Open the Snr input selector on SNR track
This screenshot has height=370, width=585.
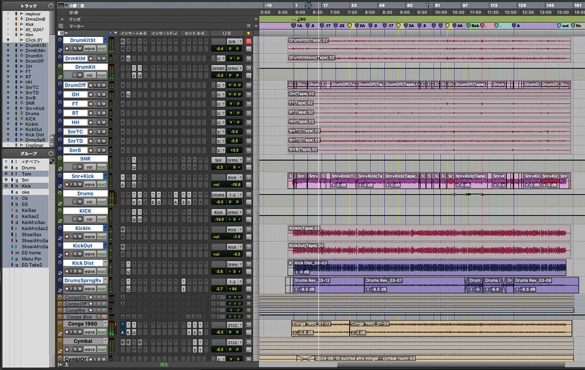218,160
